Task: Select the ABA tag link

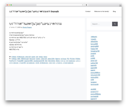Action: pyautogui.click(x=19, y=59)
